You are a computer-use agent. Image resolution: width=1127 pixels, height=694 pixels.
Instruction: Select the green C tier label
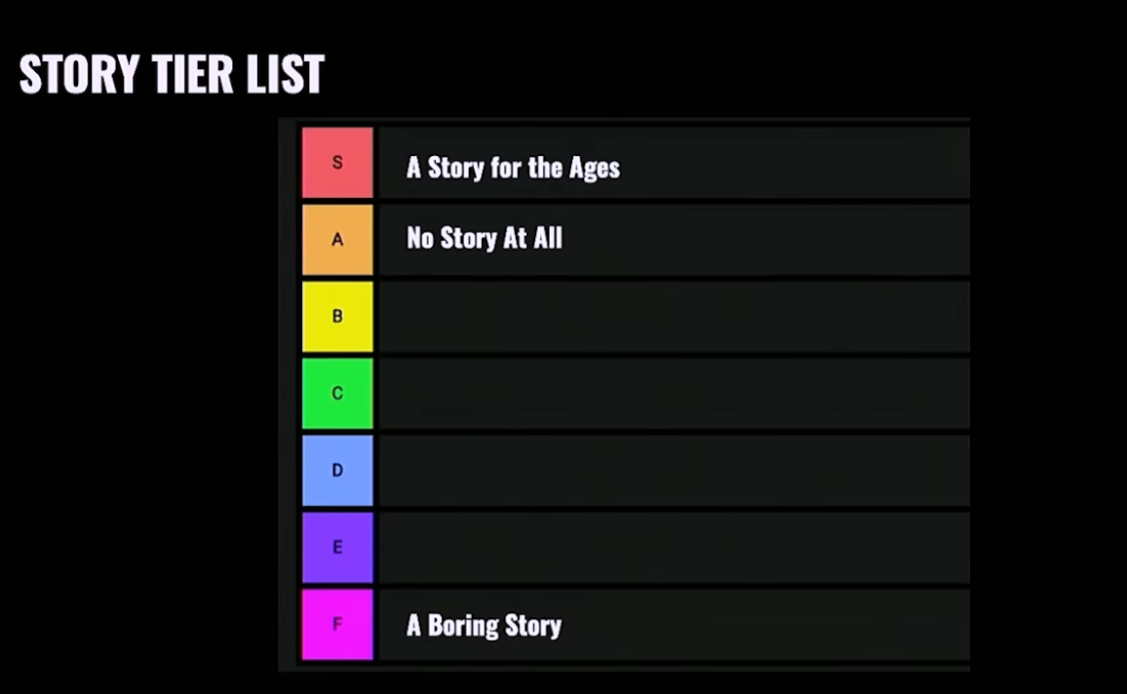tap(337, 394)
